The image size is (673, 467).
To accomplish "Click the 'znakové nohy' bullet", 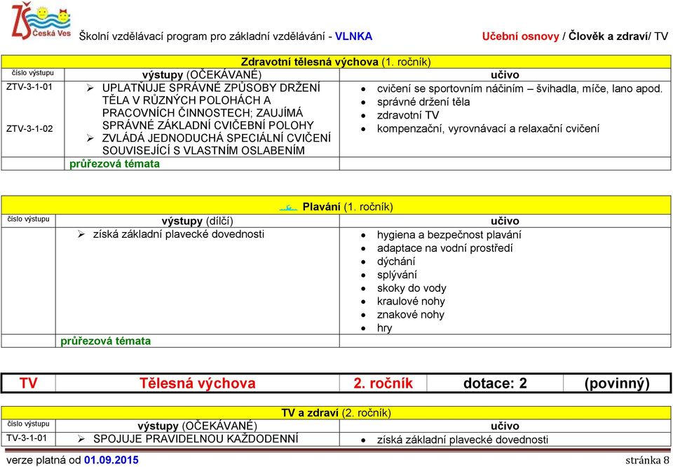I will pos(410,315).
